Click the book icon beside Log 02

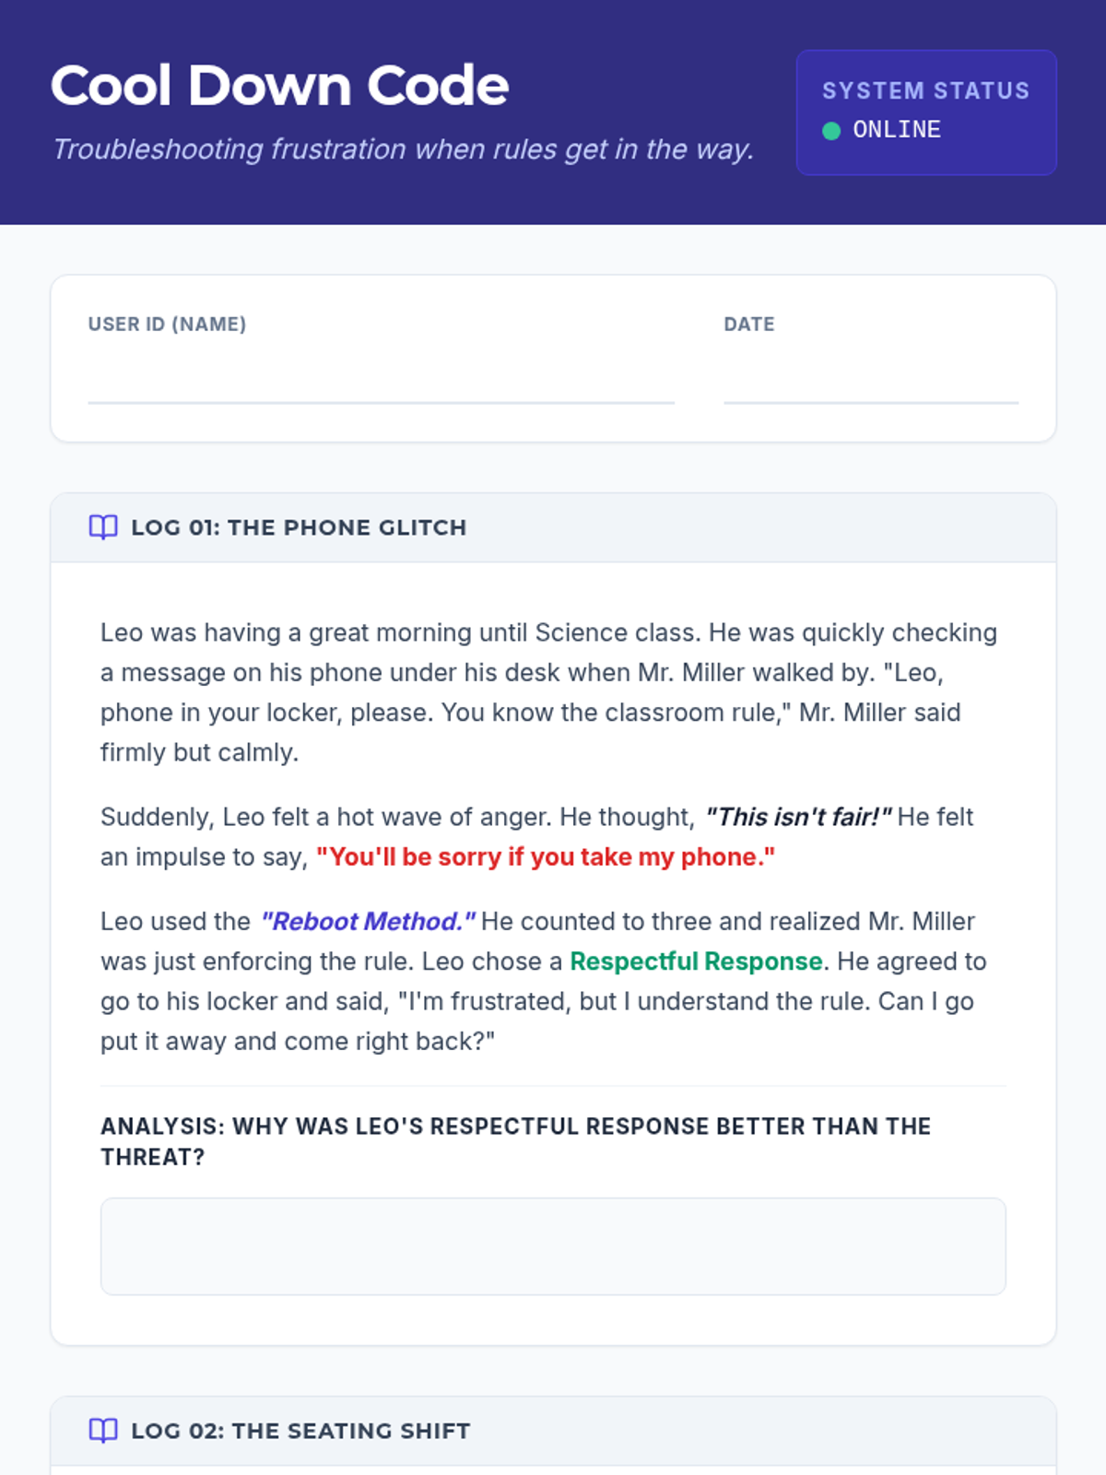102,1431
